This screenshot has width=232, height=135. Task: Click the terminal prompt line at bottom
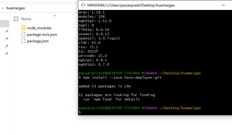click(125, 112)
